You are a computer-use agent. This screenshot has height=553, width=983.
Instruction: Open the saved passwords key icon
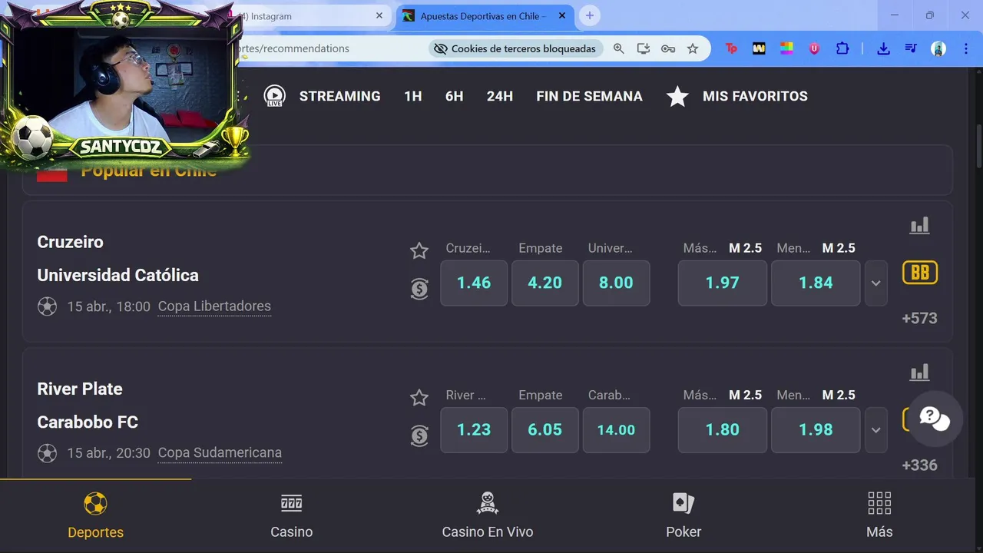668,48
